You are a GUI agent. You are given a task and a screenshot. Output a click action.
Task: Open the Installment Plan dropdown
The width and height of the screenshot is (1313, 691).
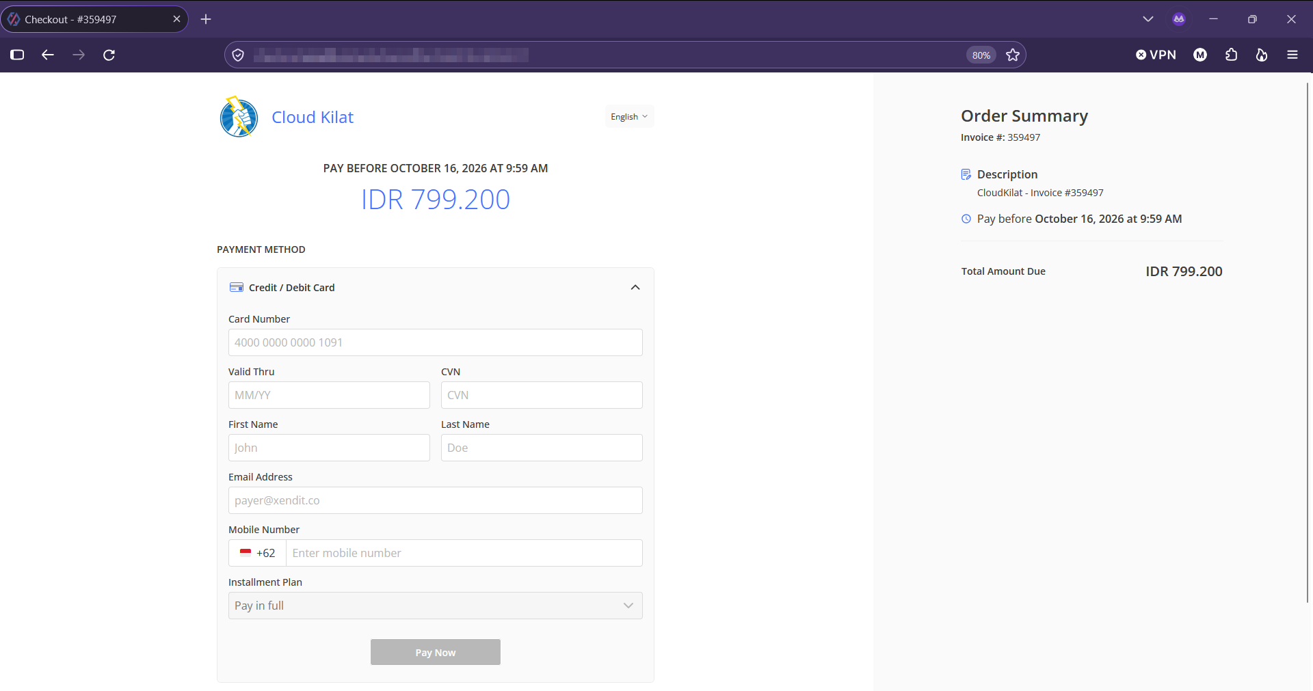tap(436, 606)
